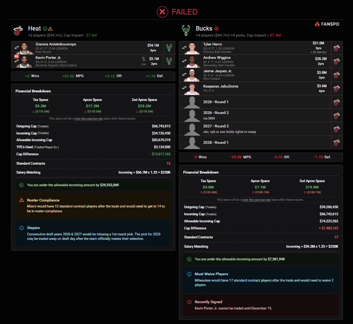Open Giannis Antetokounmpo player name
The image size is (353, 324).
pyautogui.click(x=56, y=44)
